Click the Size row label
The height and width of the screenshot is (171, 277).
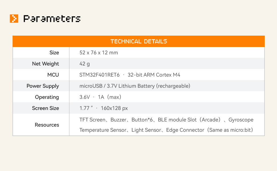tap(54, 53)
